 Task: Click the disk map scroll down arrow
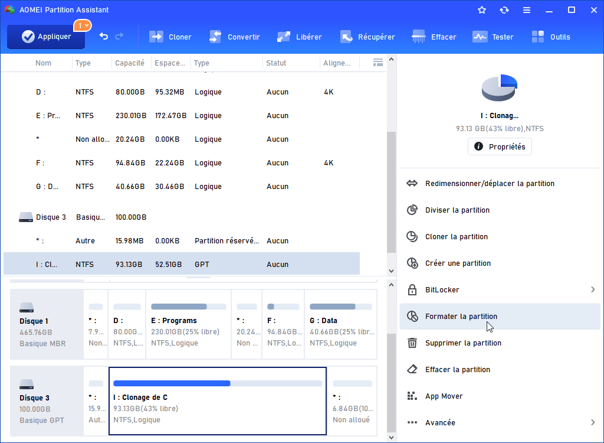point(392,438)
